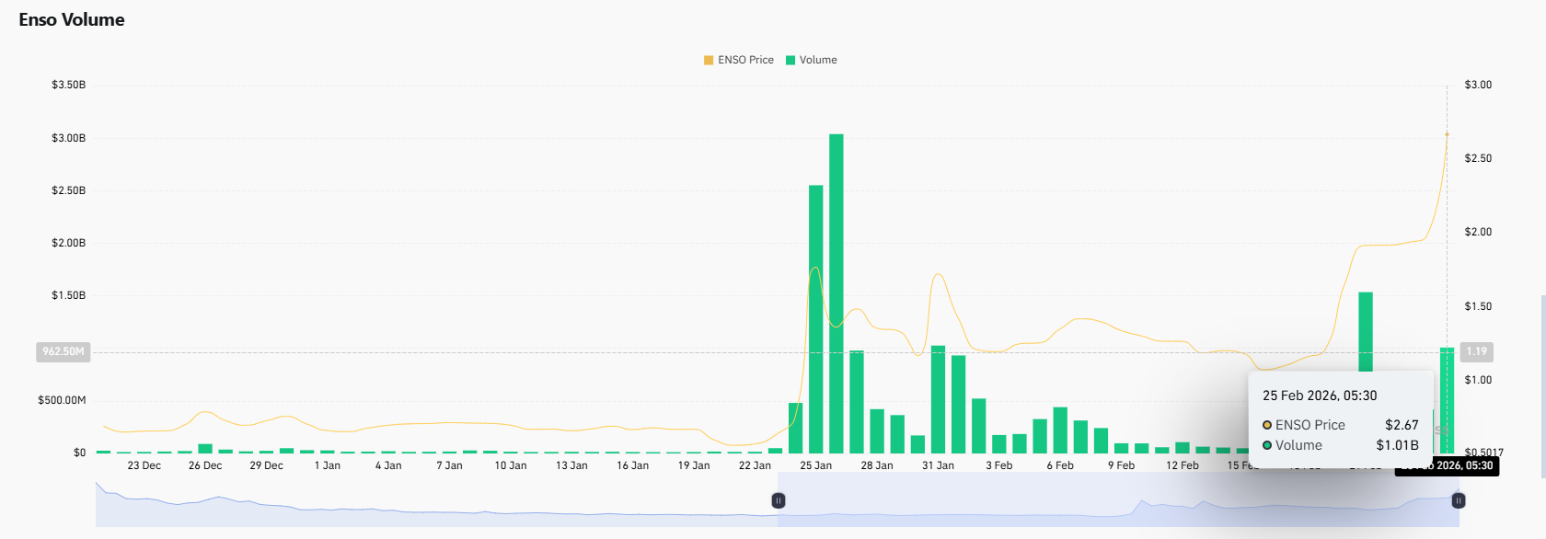Grab the left range selector handle
This screenshot has width=1546, height=539.
click(x=779, y=500)
